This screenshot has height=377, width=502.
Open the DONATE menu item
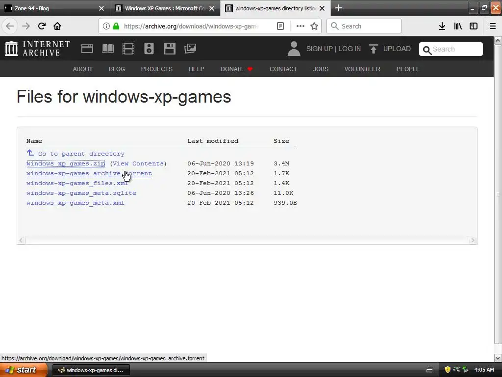[236, 69]
